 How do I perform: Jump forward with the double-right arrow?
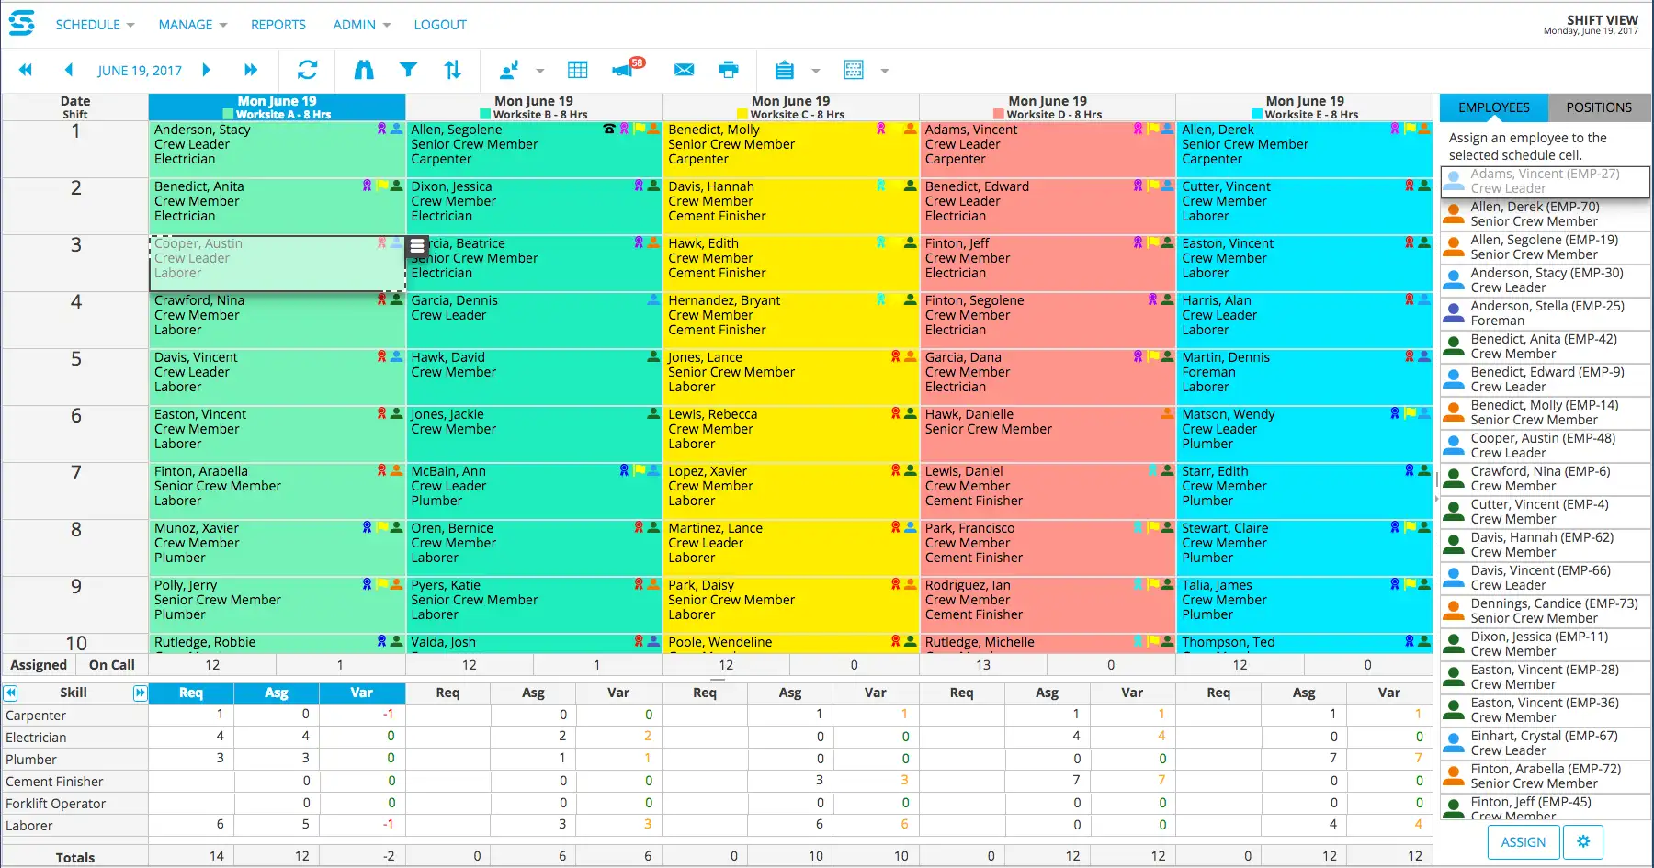click(x=251, y=70)
